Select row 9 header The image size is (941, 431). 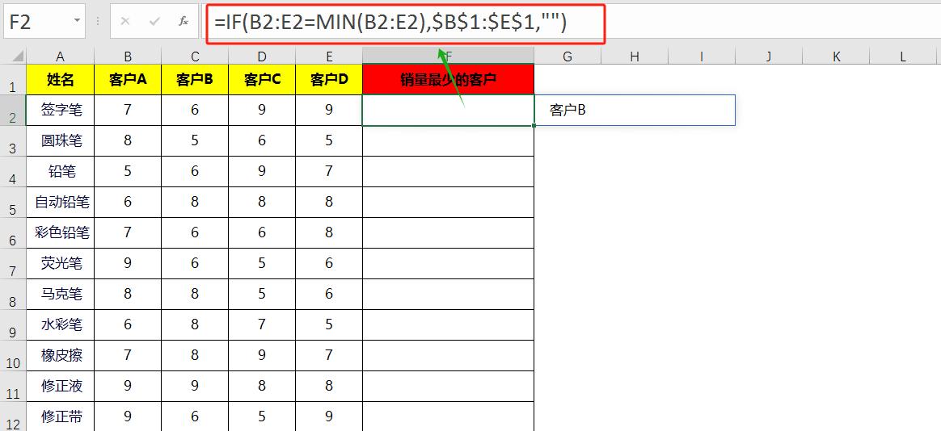click(x=13, y=325)
